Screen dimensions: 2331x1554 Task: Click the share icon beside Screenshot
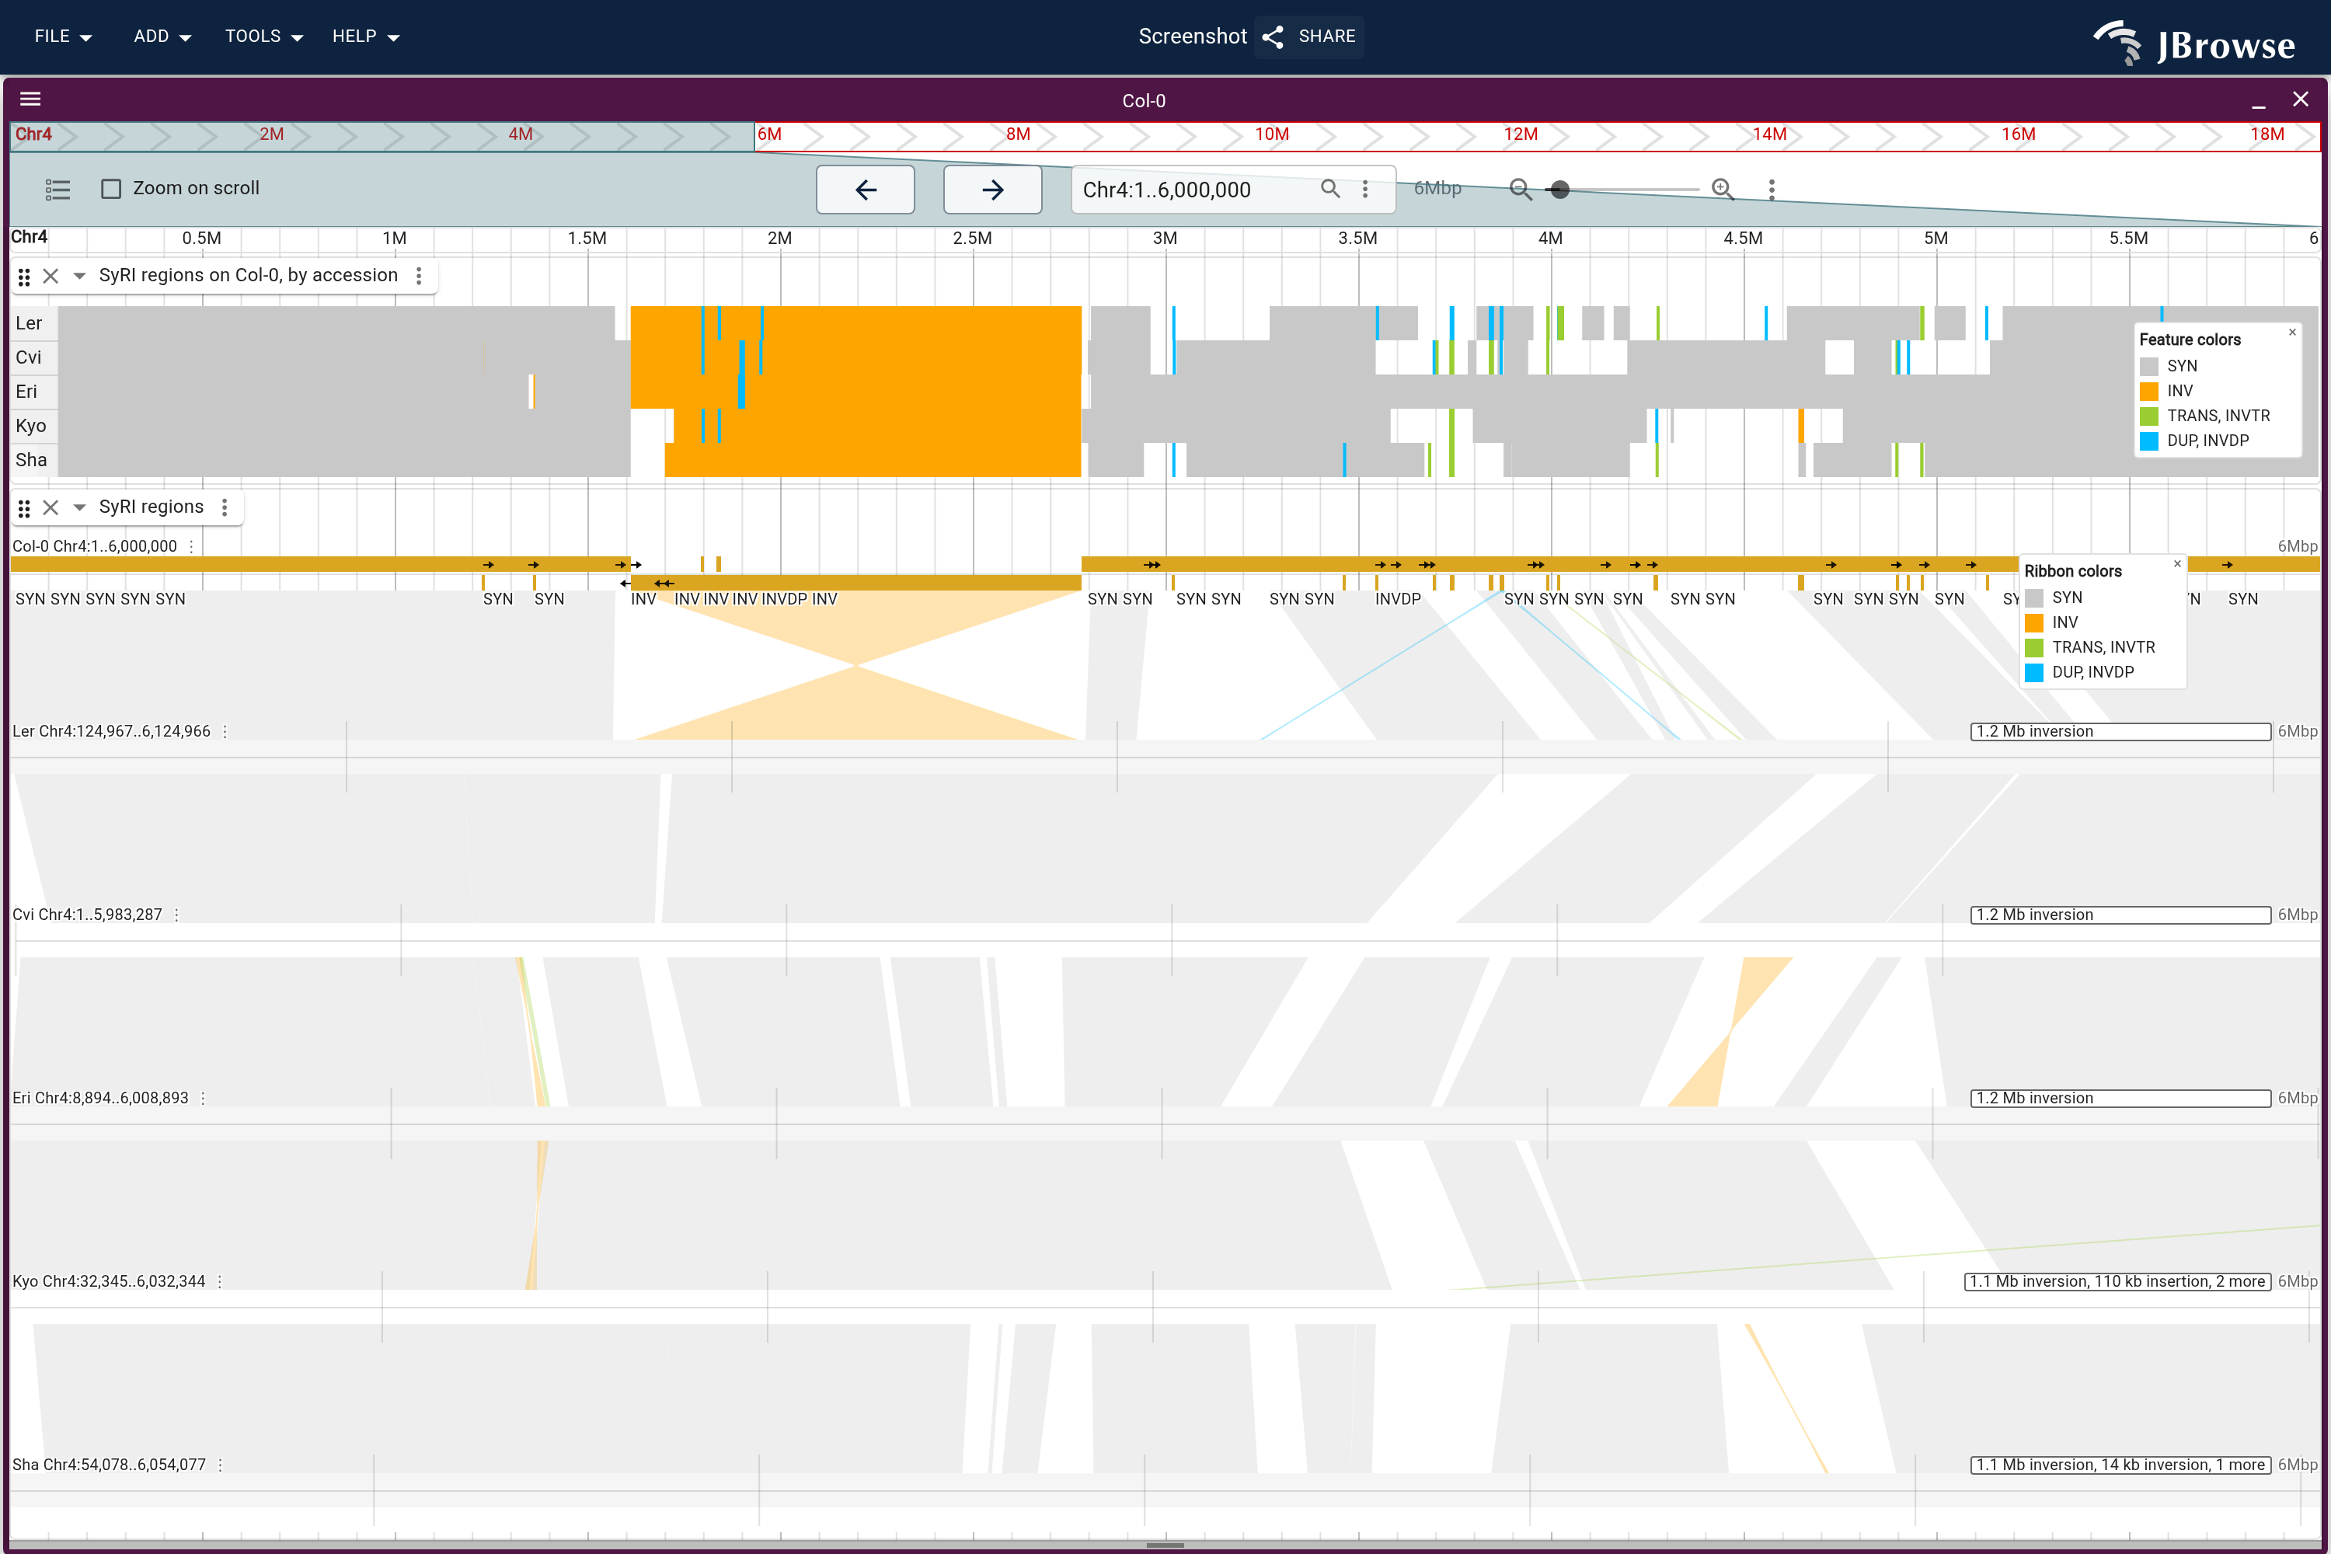(x=1274, y=37)
